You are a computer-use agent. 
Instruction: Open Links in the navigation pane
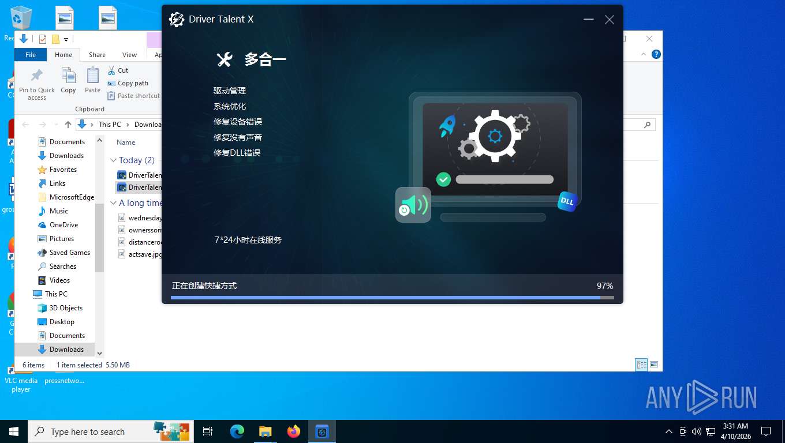51,183
